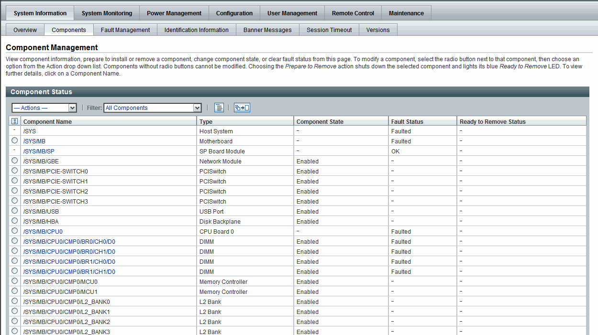The width and height of the screenshot is (598, 335).
Task: Switch to Remote Control tab
Action: coord(353,13)
